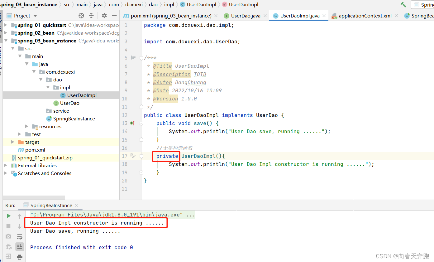
Task: Click the doc rendering icon on line 5
Action: click(133, 58)
